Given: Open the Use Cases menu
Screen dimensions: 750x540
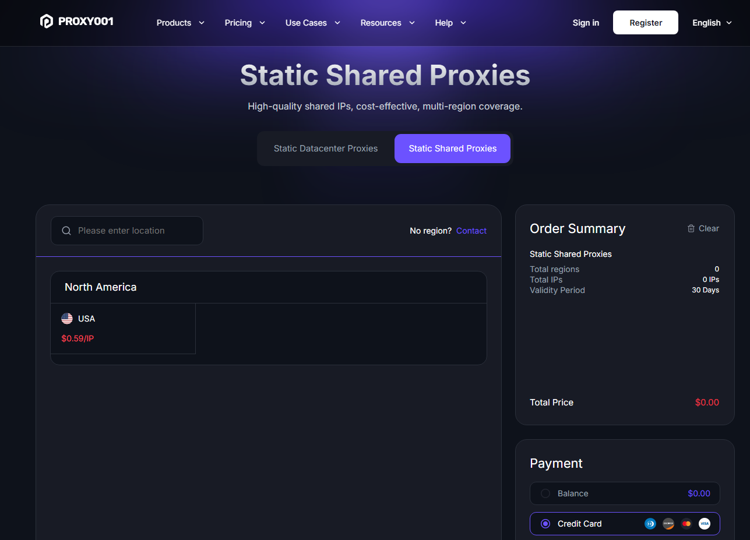Looking at the screenshot, I should click(313, 23).
